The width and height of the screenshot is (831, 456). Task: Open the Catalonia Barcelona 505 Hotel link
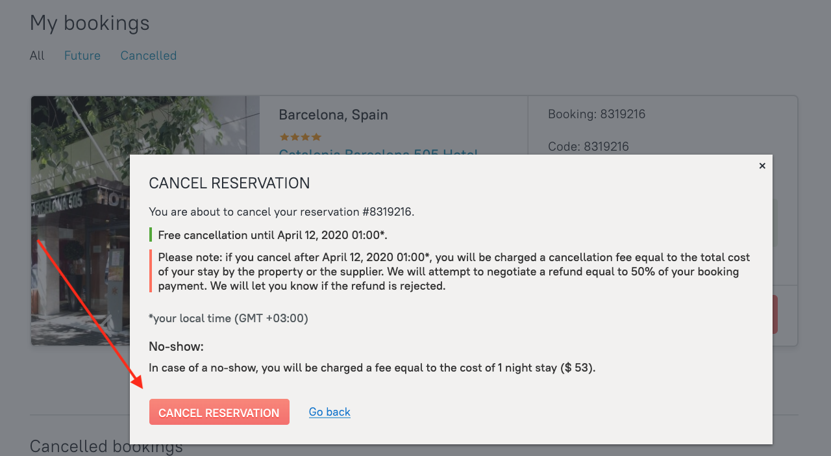pyautogui.click(x=378, y=155)
